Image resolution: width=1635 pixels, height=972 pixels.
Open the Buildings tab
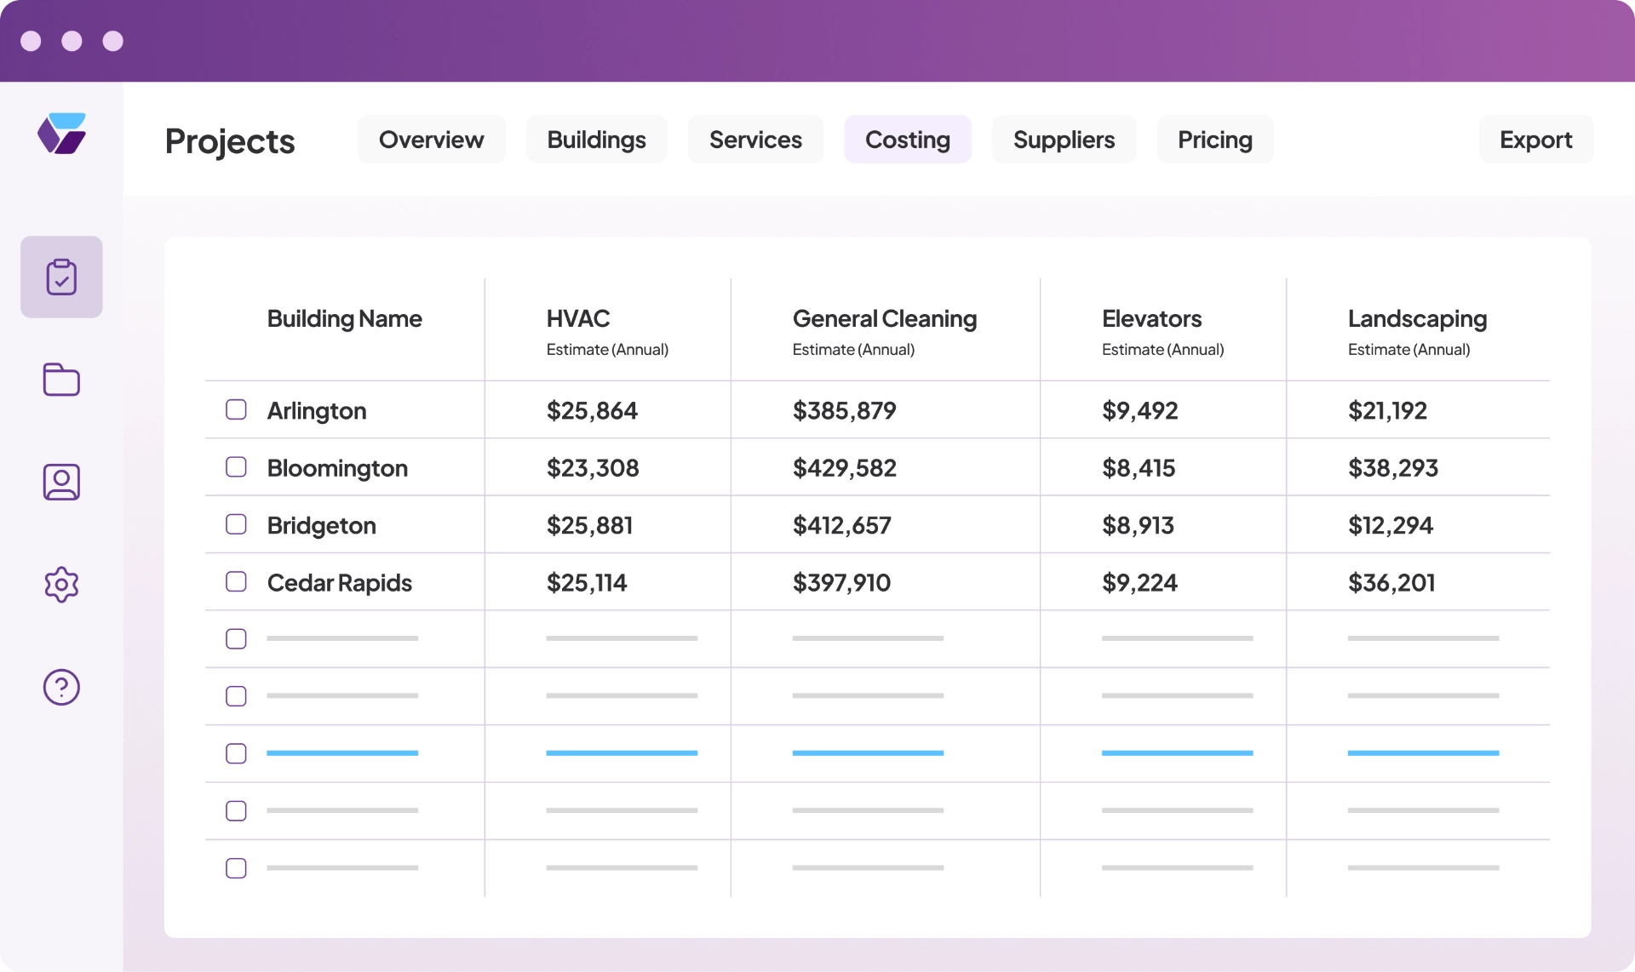(596, 140)
